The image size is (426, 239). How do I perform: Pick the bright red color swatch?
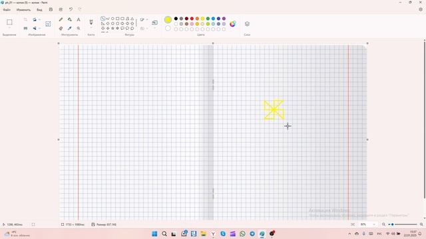tap(192, 19)
